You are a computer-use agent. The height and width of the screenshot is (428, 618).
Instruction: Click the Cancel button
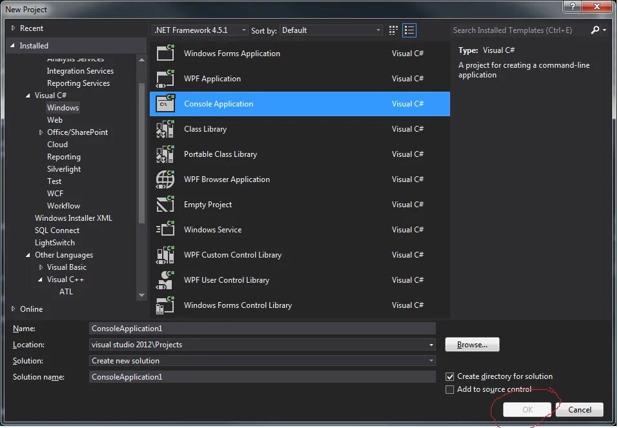point(579,409)
